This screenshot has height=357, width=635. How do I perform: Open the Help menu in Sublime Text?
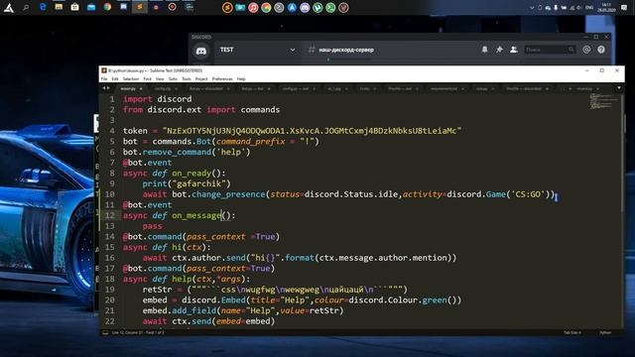tap(241, 79)
